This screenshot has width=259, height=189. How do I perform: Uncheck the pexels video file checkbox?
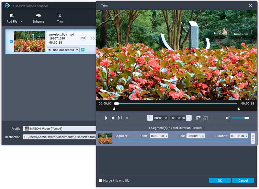tap(11, 41)
